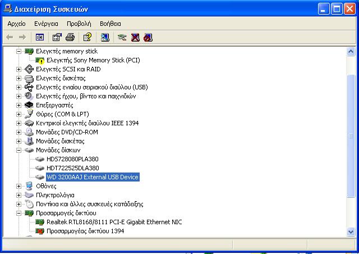
Task: Collapse the Μονάδες δίσκων node
Action: [x=19, y=150]
